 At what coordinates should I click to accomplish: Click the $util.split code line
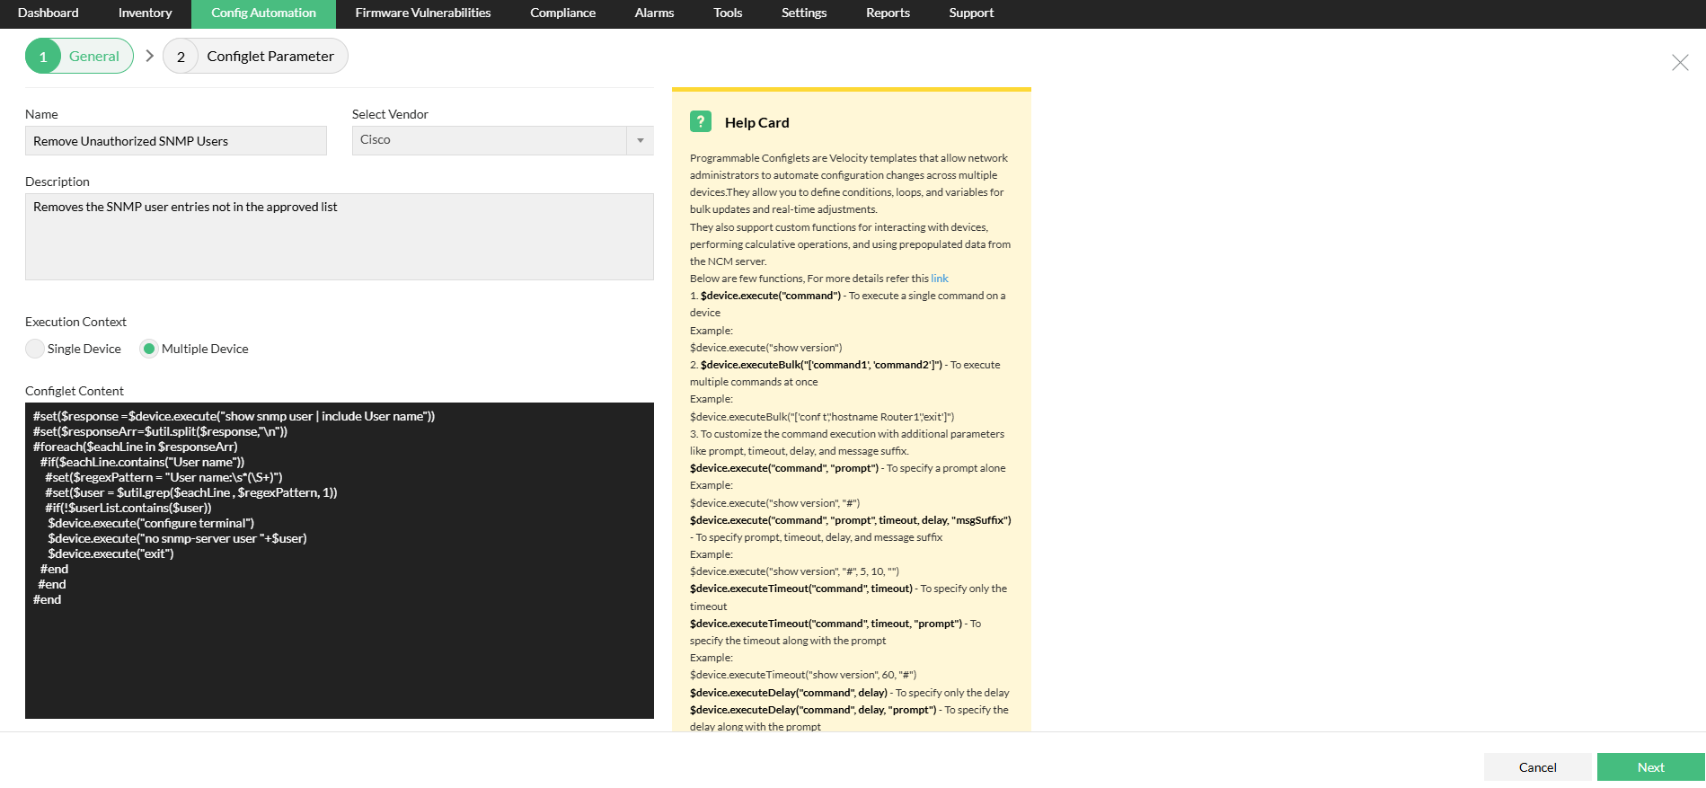(161, 431)
